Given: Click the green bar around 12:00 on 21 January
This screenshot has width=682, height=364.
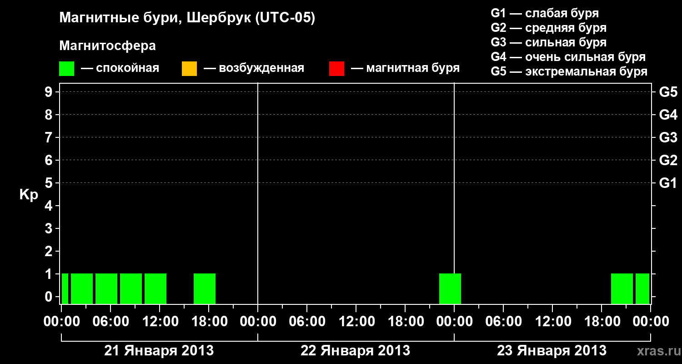Looking at the screenshot, I should 155,288.
